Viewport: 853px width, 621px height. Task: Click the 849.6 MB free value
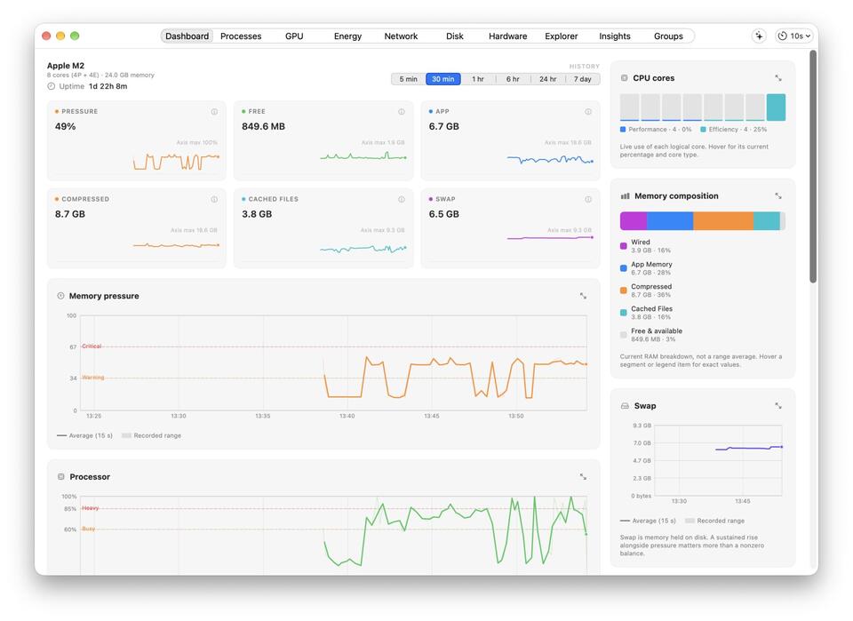pyautogui.click(x=263, y=126)
